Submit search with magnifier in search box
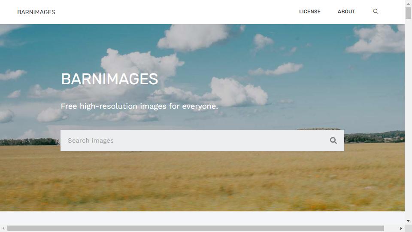The width and height of the screenshot is (412, 232). [x=333, y=140]
